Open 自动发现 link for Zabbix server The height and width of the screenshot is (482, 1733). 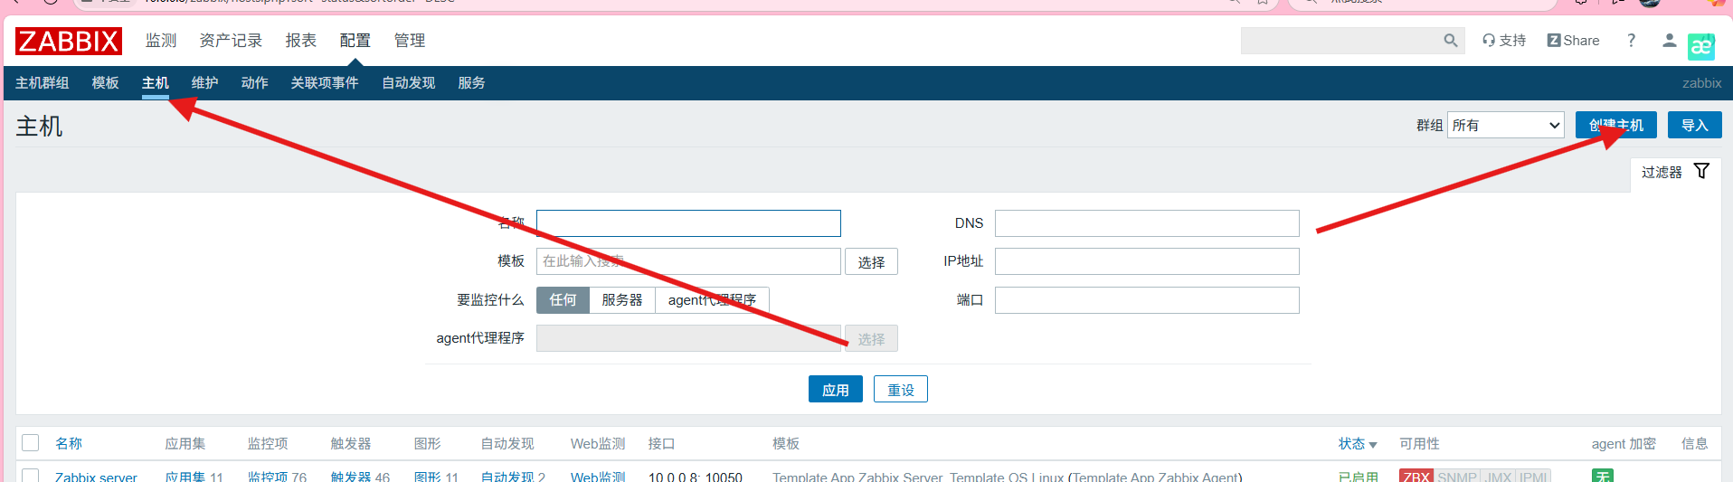[507, 477]
